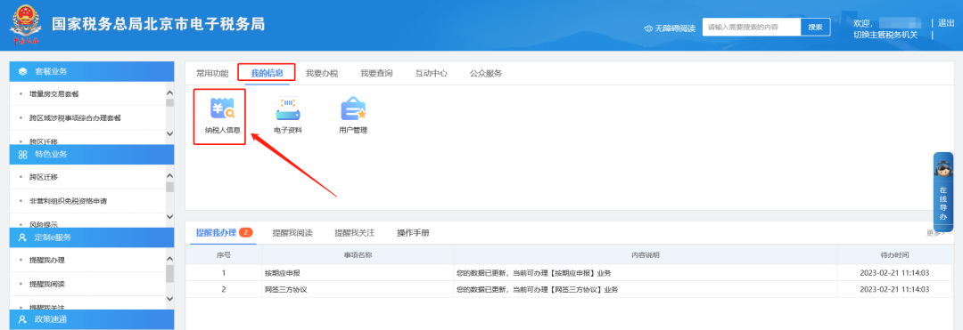Click the search content input box
The image size is (963, 330).
tap(752, 27)
